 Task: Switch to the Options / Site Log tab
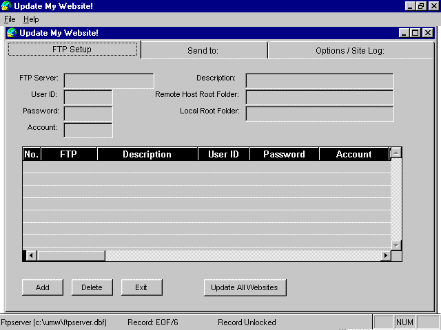pyautogui.click(x=349, y=50)
